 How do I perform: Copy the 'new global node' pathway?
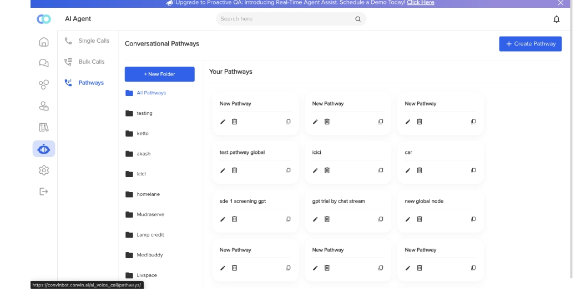tap(473, 219)
